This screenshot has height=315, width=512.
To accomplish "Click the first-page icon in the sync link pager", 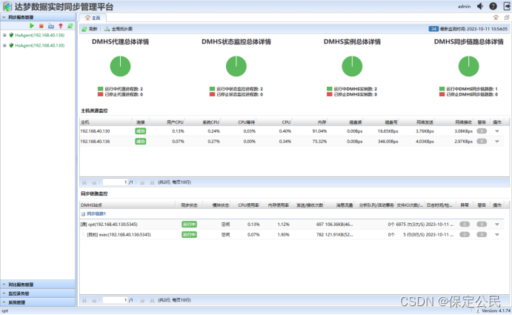I will coord(84,300).
